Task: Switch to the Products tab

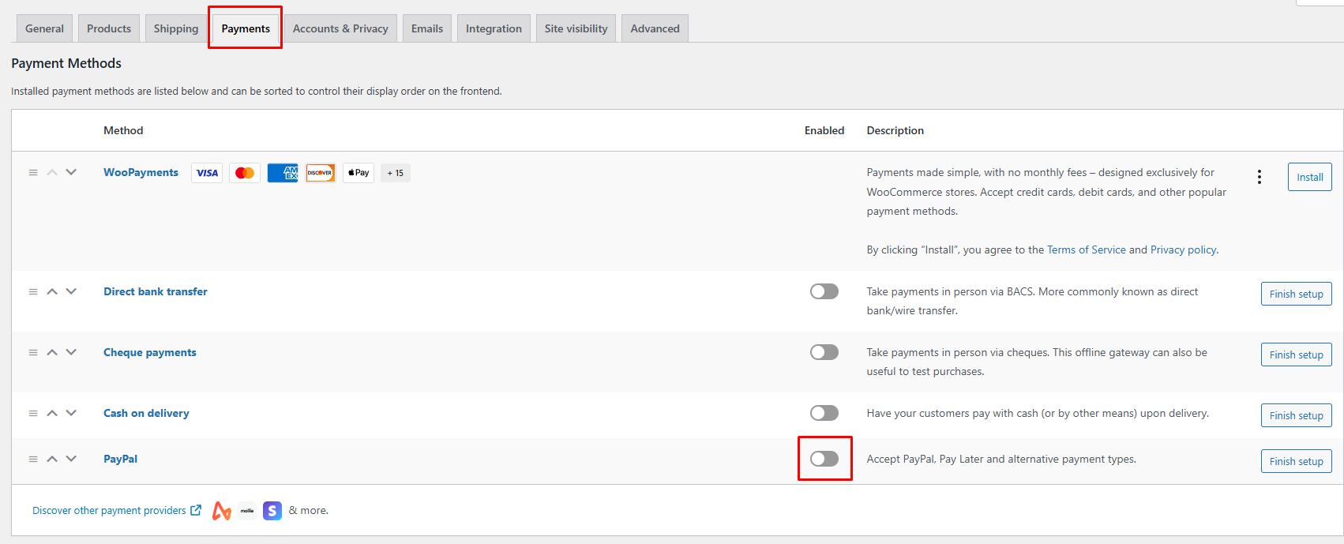Action: pyautogui.click(x=109, y=28)
